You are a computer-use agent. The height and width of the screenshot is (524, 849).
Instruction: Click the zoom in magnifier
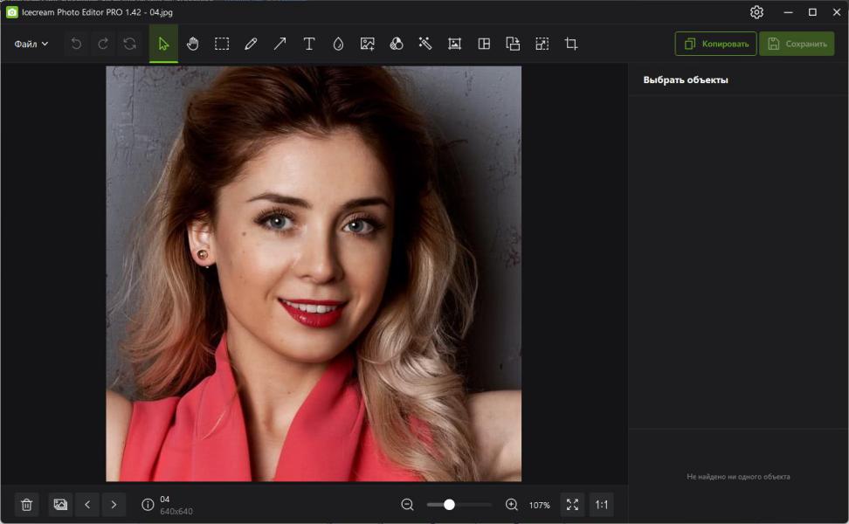point(512,505)
